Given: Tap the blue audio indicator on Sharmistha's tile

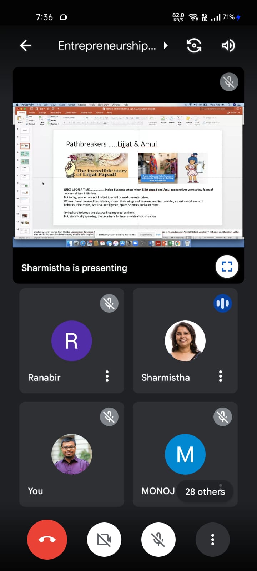Looking at the screenshot, I should pyautogui.click(x=222, y=303).
